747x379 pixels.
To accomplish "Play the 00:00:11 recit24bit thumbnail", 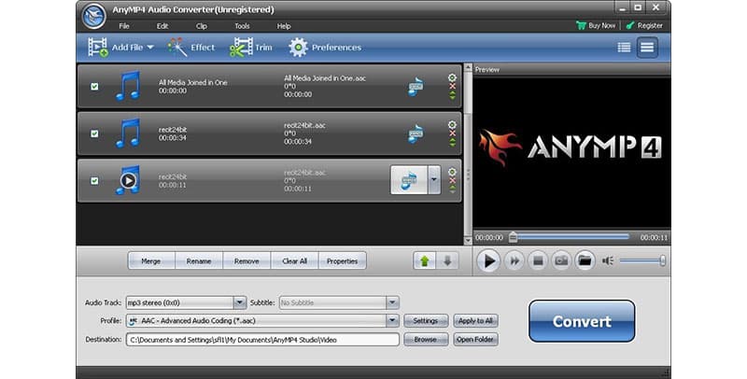I will click(x=128, y=180).
